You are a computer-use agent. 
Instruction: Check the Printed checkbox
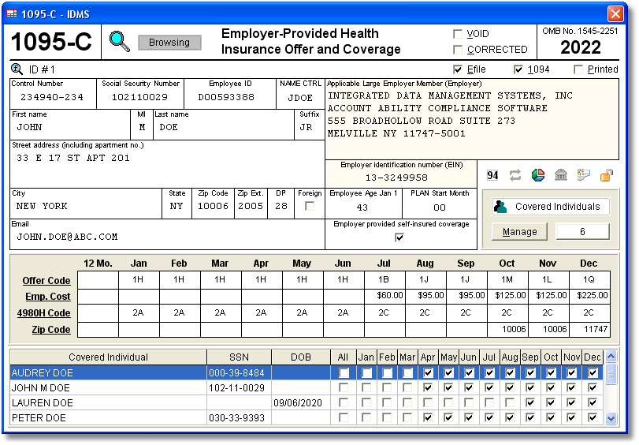[x=578, y=69]
